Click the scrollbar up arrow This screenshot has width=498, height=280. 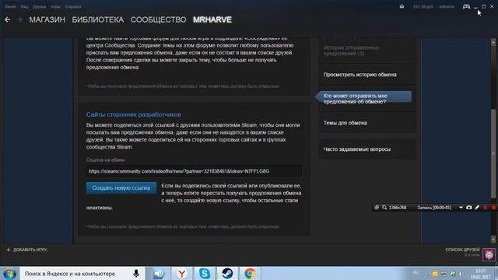click(x=493, y=42)
